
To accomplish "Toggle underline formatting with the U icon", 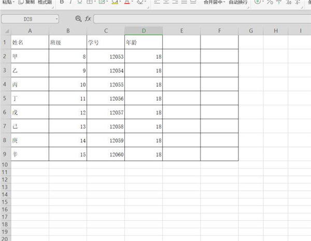I will tap(80, 2).
